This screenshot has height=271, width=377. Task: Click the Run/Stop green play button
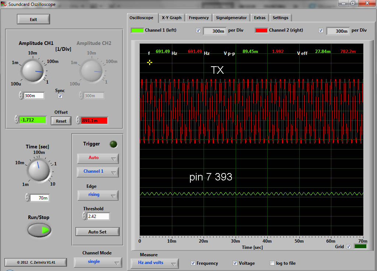pyautogui.click(x=39, y=230)
